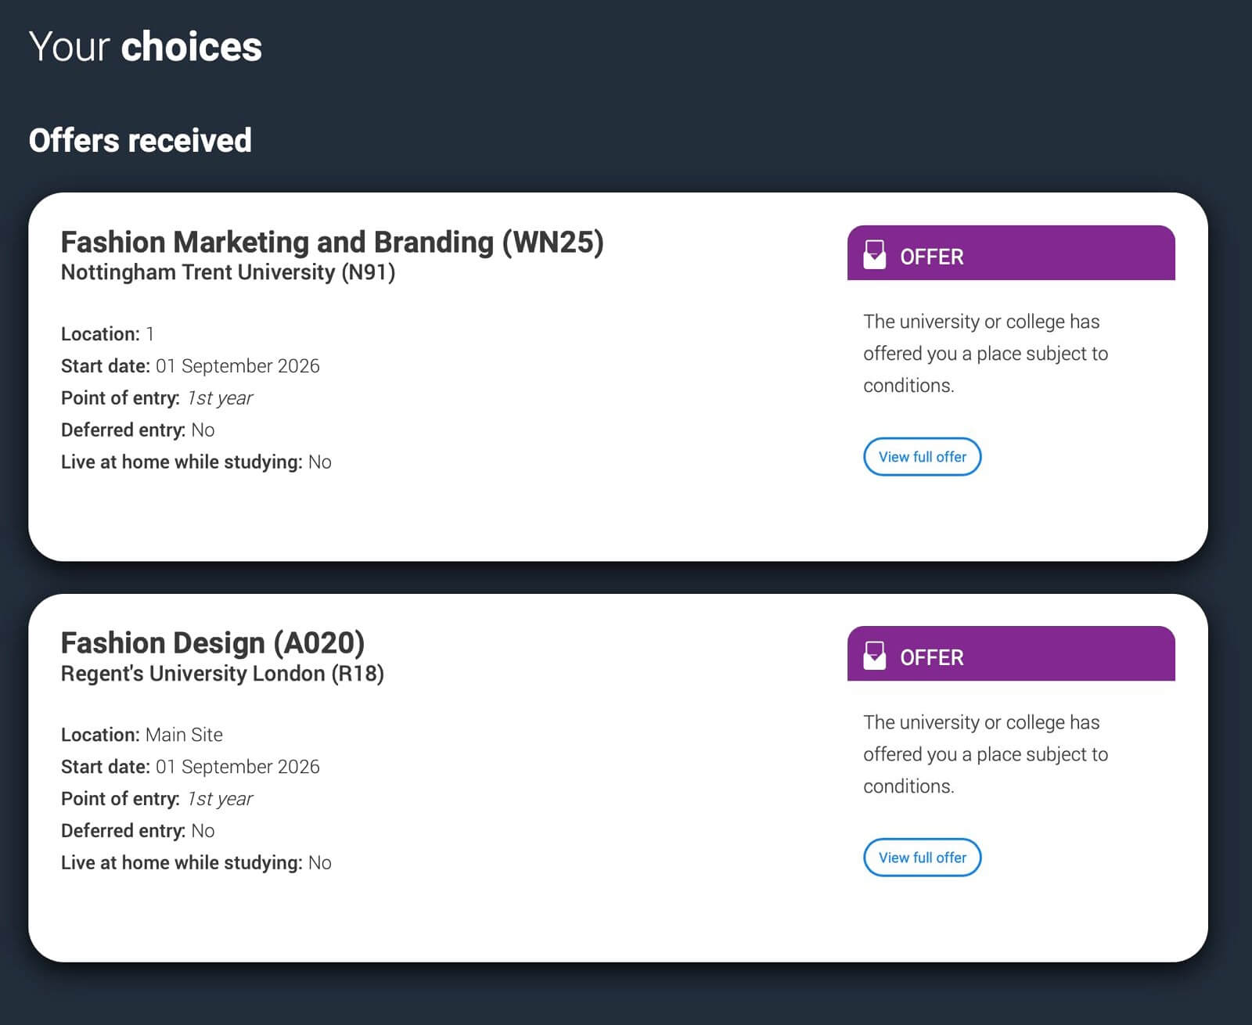Image resolution: width=1252 pixels, height=1025 pixels.
Task: Select the Fashion Marketing and Branding (WN25) title
Action: pos(332,243)
